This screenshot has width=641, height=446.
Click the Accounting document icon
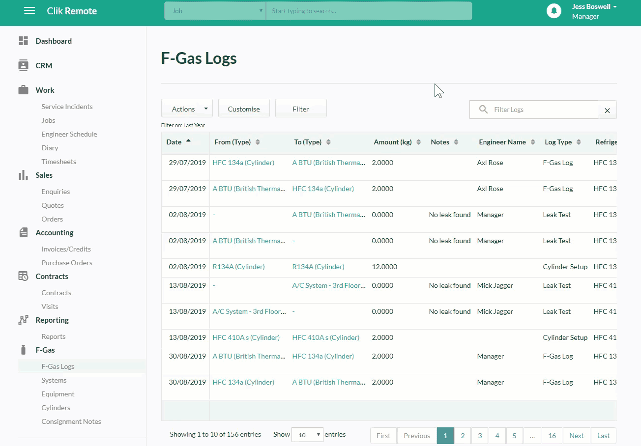point(23,232)
